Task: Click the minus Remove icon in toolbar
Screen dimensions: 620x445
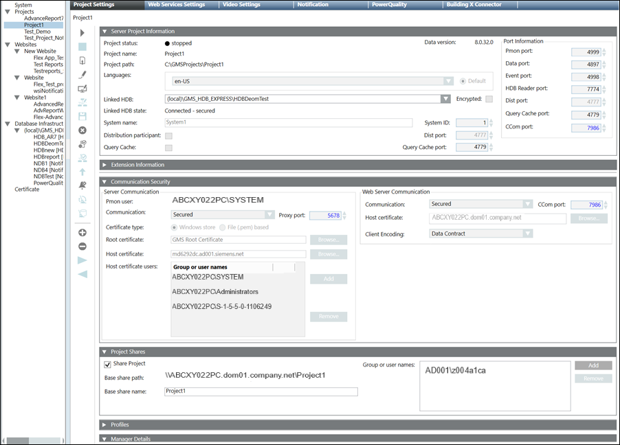Action: pyautogui.click(x=82, y=247)
